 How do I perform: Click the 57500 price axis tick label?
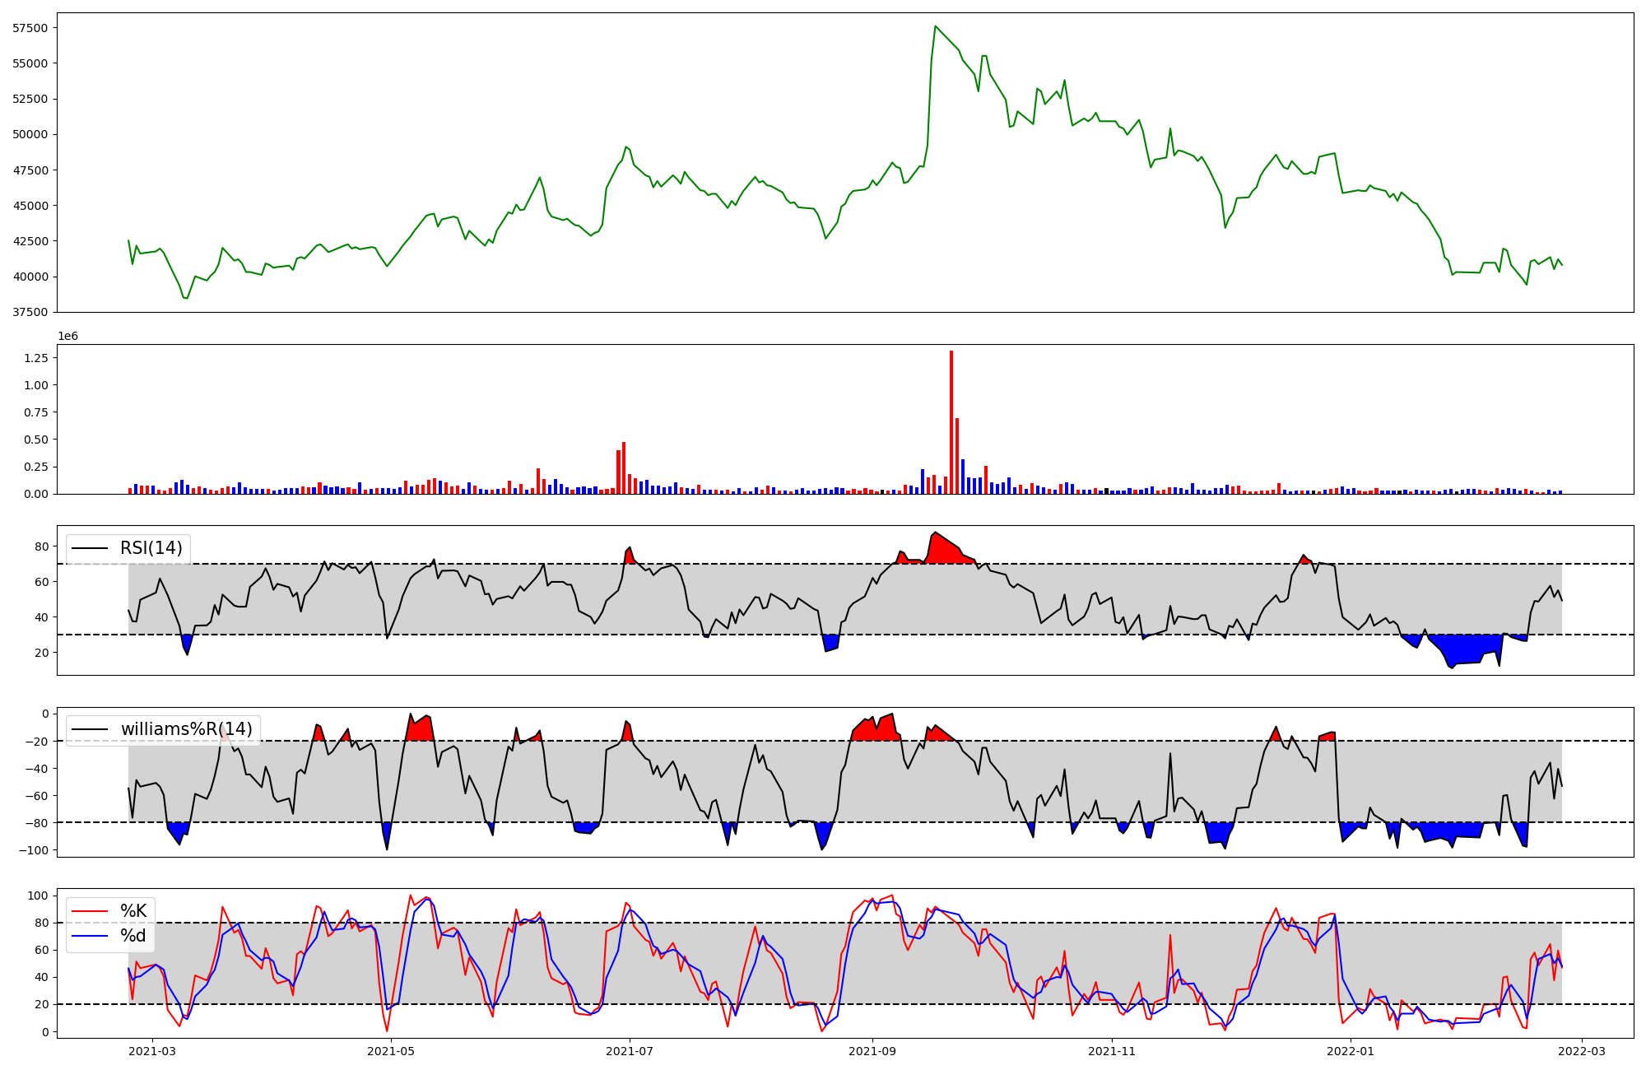click(30, 28)
